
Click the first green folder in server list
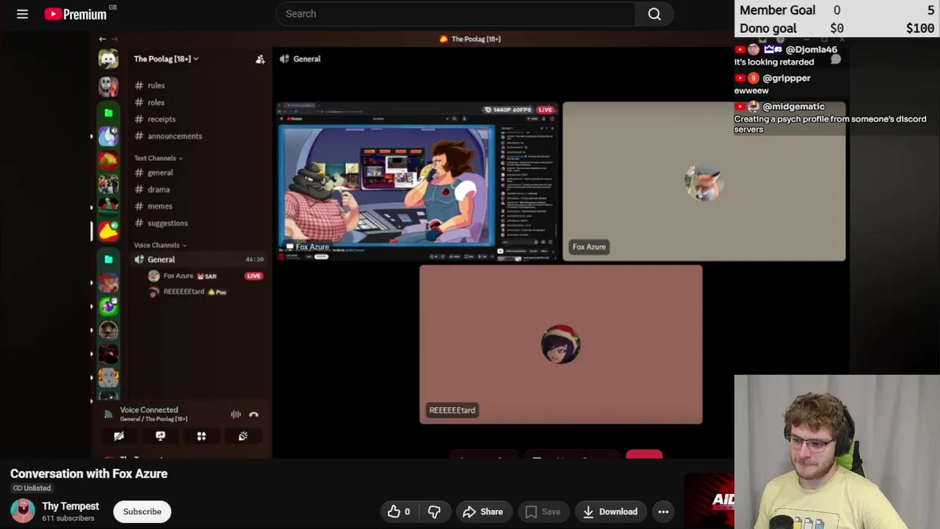[x=108, y=113]
